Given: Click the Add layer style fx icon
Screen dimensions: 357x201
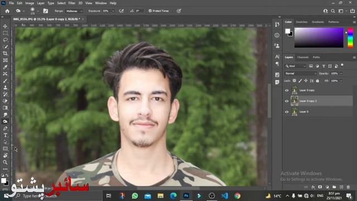Looking at the screenshot, I should [x=313, y=187].
